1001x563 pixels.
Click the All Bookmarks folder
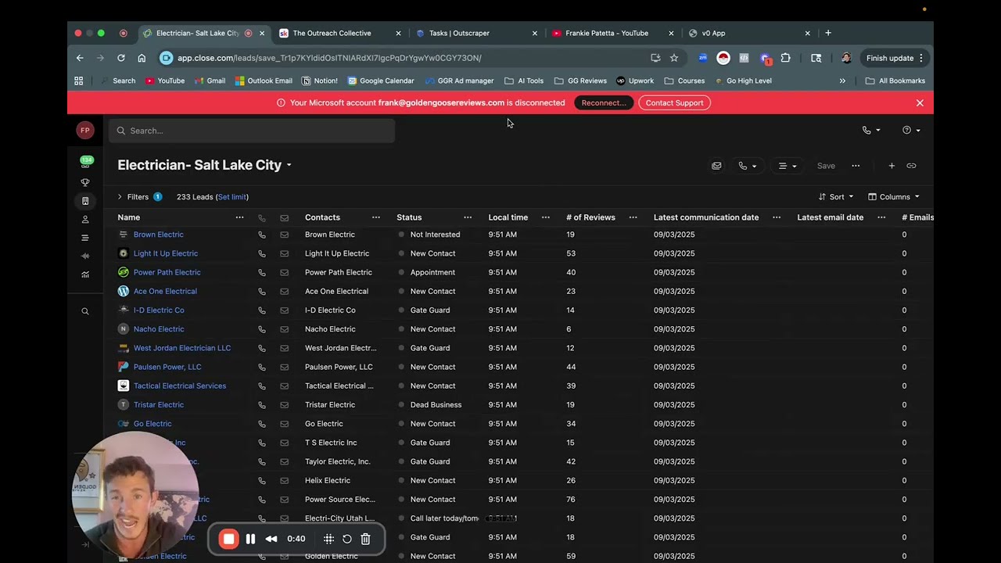pyautogui.click(x=895, y=81)
